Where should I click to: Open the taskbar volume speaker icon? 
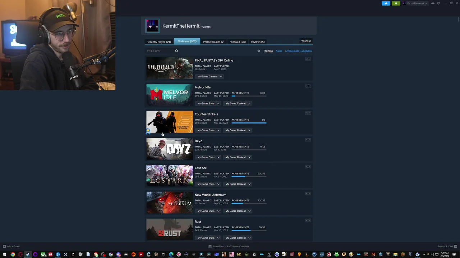(432, 254)
